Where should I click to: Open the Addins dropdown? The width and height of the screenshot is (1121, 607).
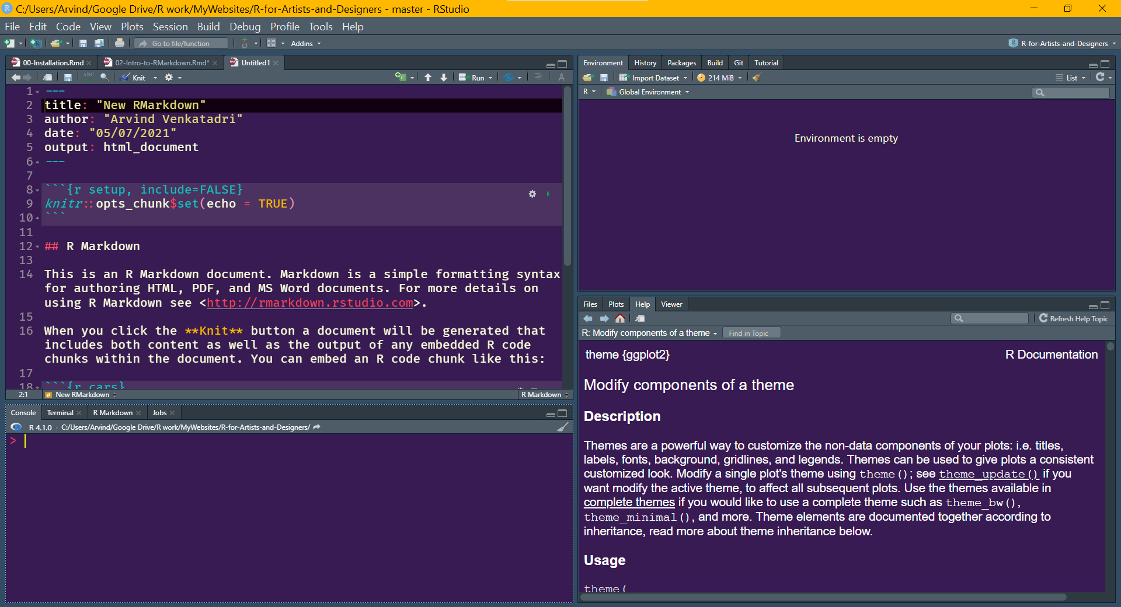[306, 43]
